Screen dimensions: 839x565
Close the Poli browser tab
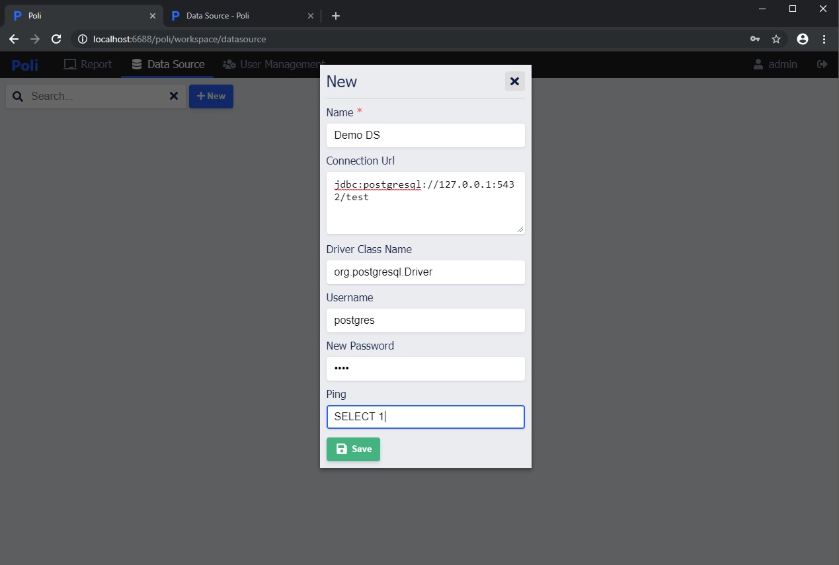click(153, 16)
